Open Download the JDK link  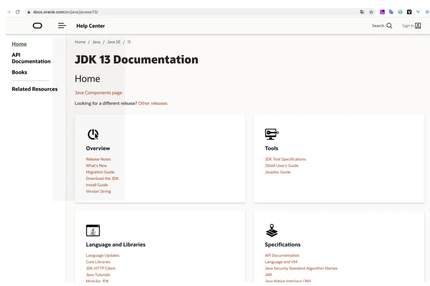[102, 178]
